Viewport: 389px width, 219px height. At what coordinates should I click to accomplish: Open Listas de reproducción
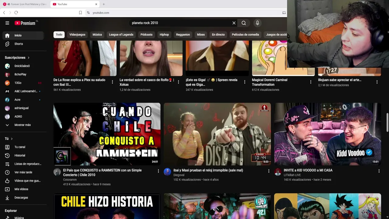(x=23, y=164)
